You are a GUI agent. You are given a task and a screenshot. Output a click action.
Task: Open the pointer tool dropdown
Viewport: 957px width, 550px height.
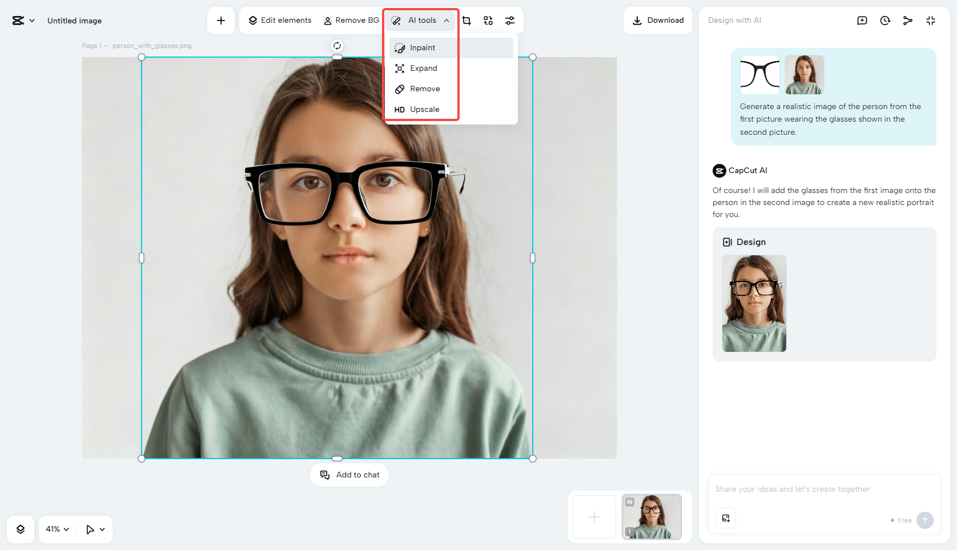tap(95, 529)
